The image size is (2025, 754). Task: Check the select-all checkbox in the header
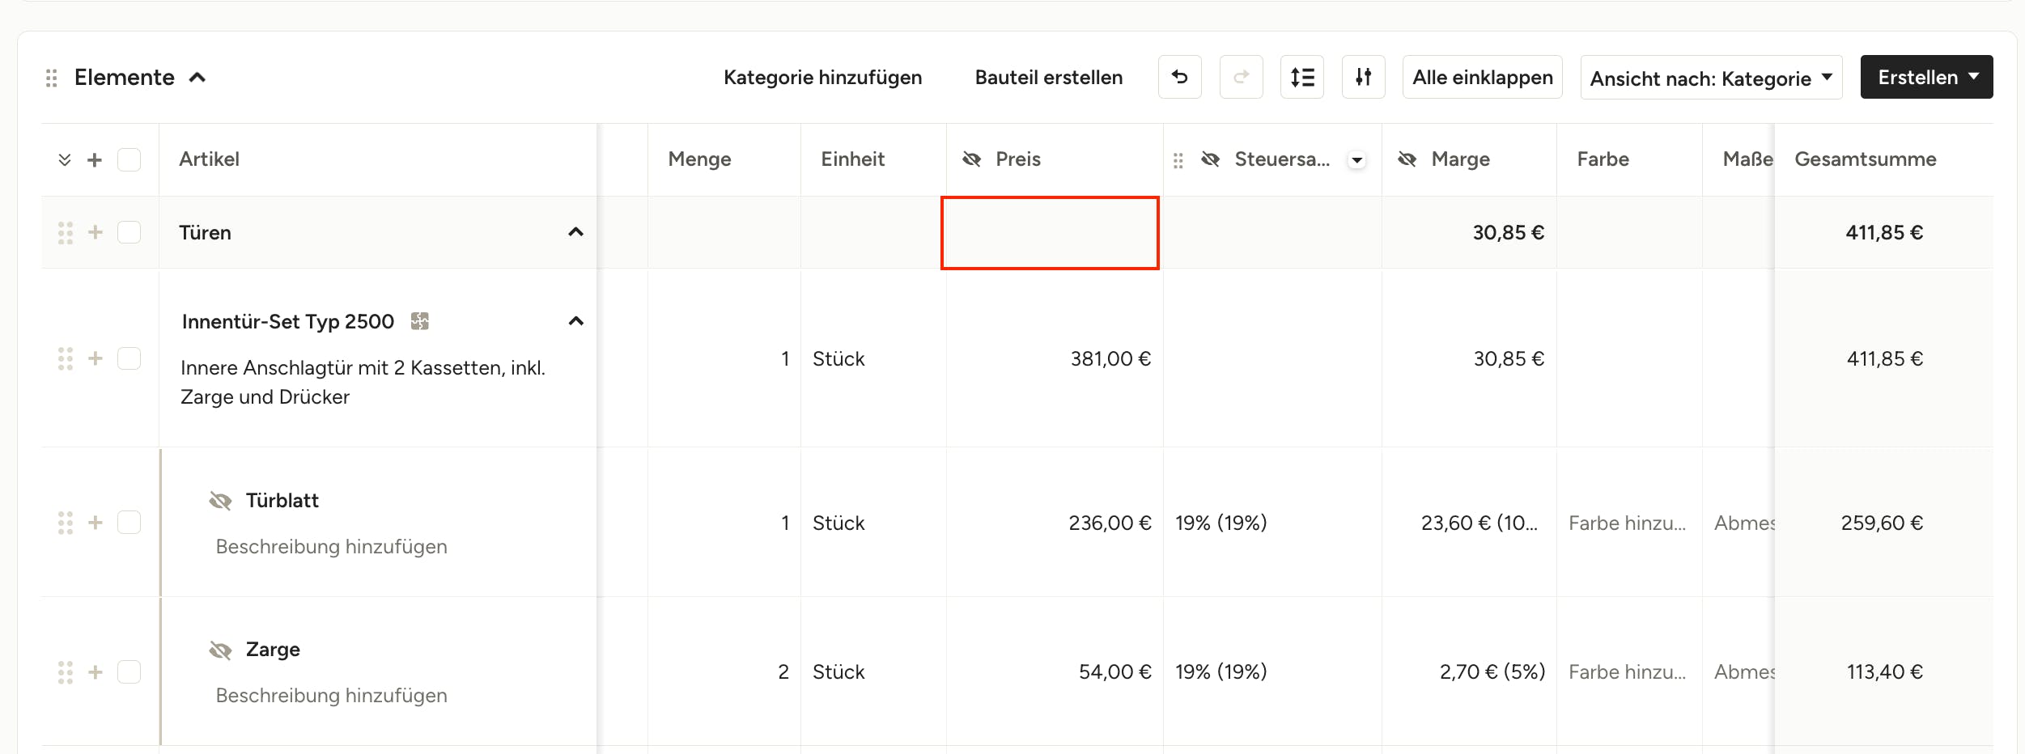[129, 159]
